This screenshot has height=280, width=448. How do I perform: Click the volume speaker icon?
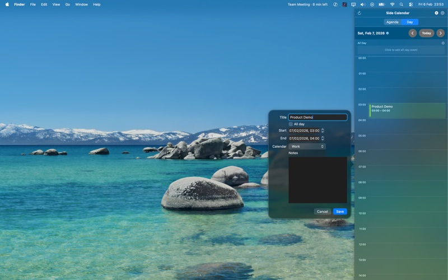(362, 4)
